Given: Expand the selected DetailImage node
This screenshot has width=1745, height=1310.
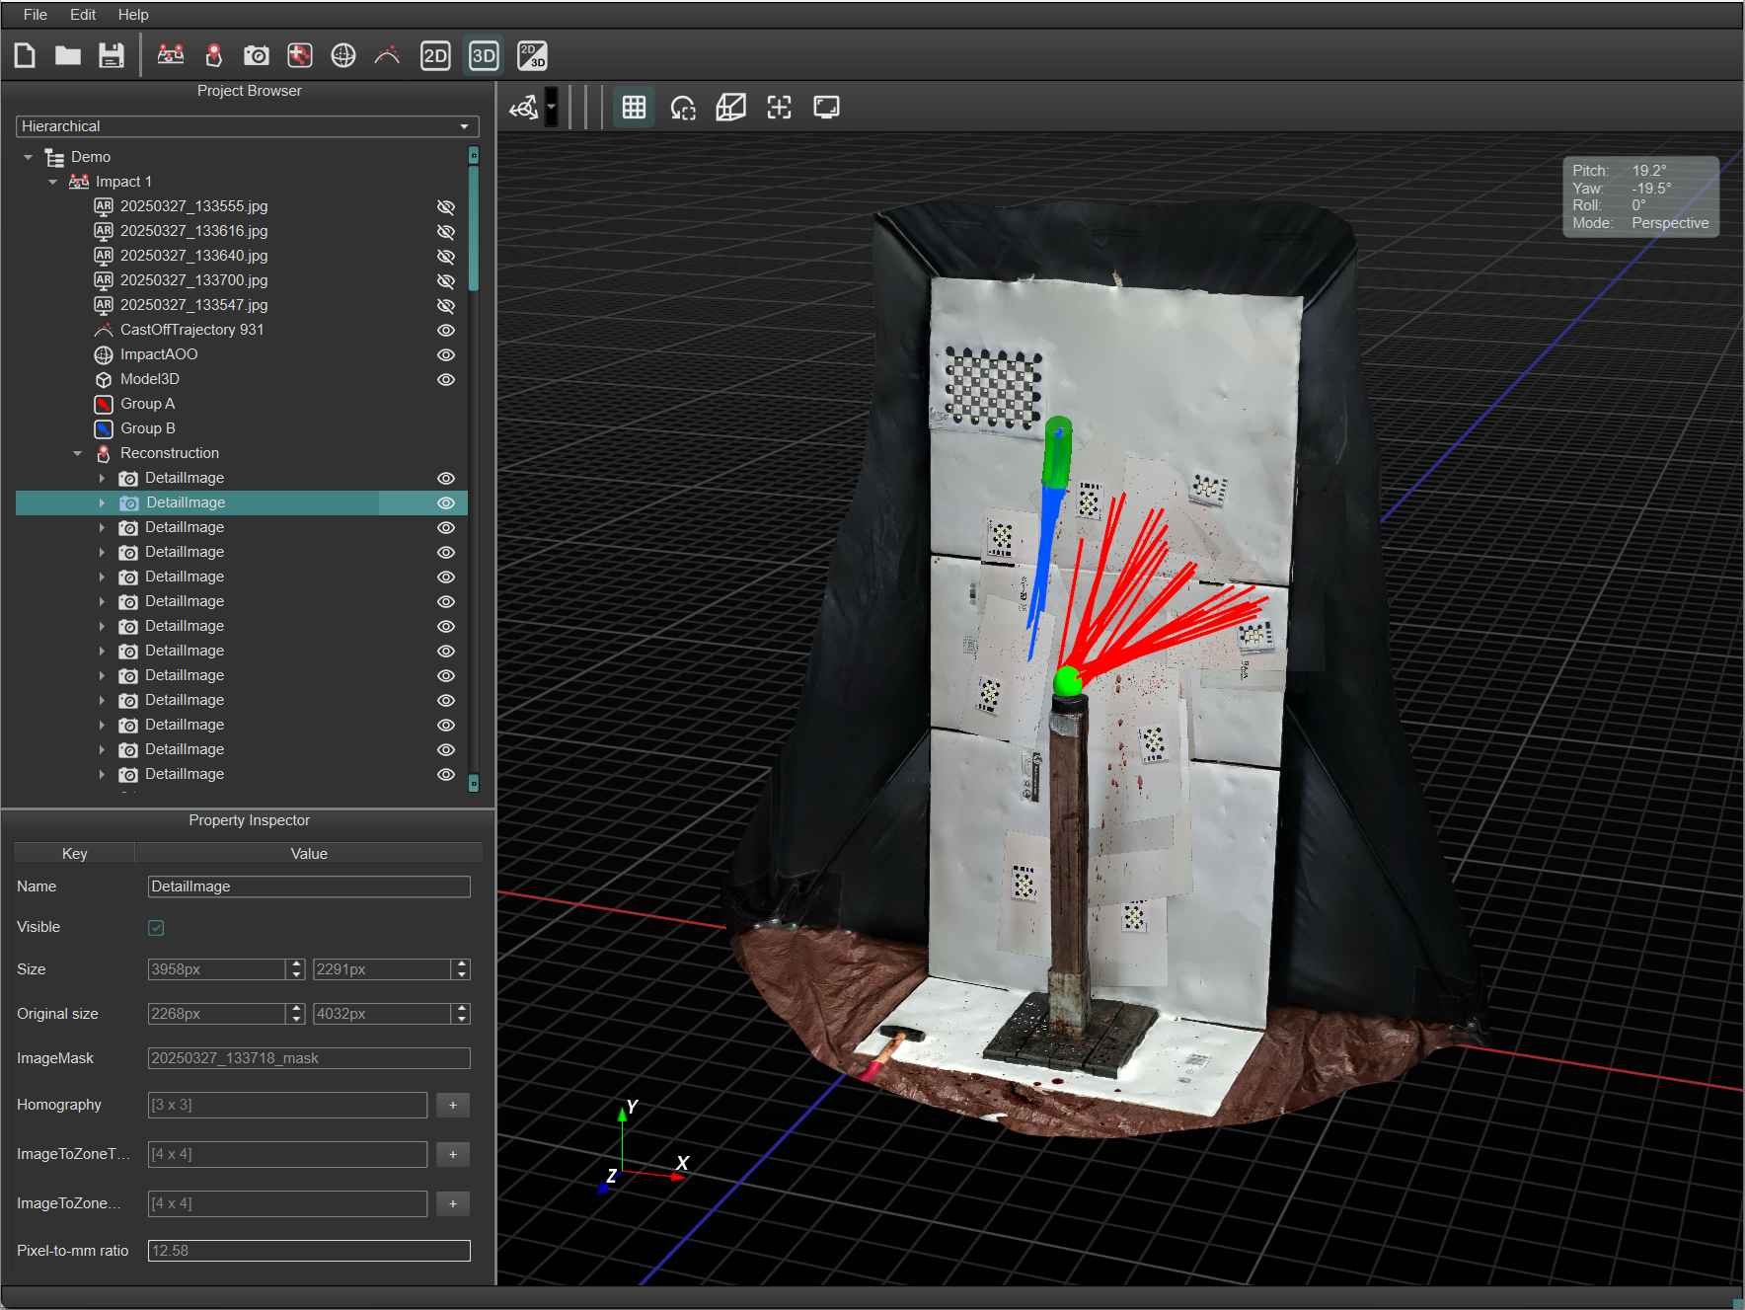Looking at the screenshot, I should [x=102, y=502].
